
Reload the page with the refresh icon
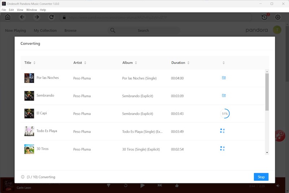(51, 17)
